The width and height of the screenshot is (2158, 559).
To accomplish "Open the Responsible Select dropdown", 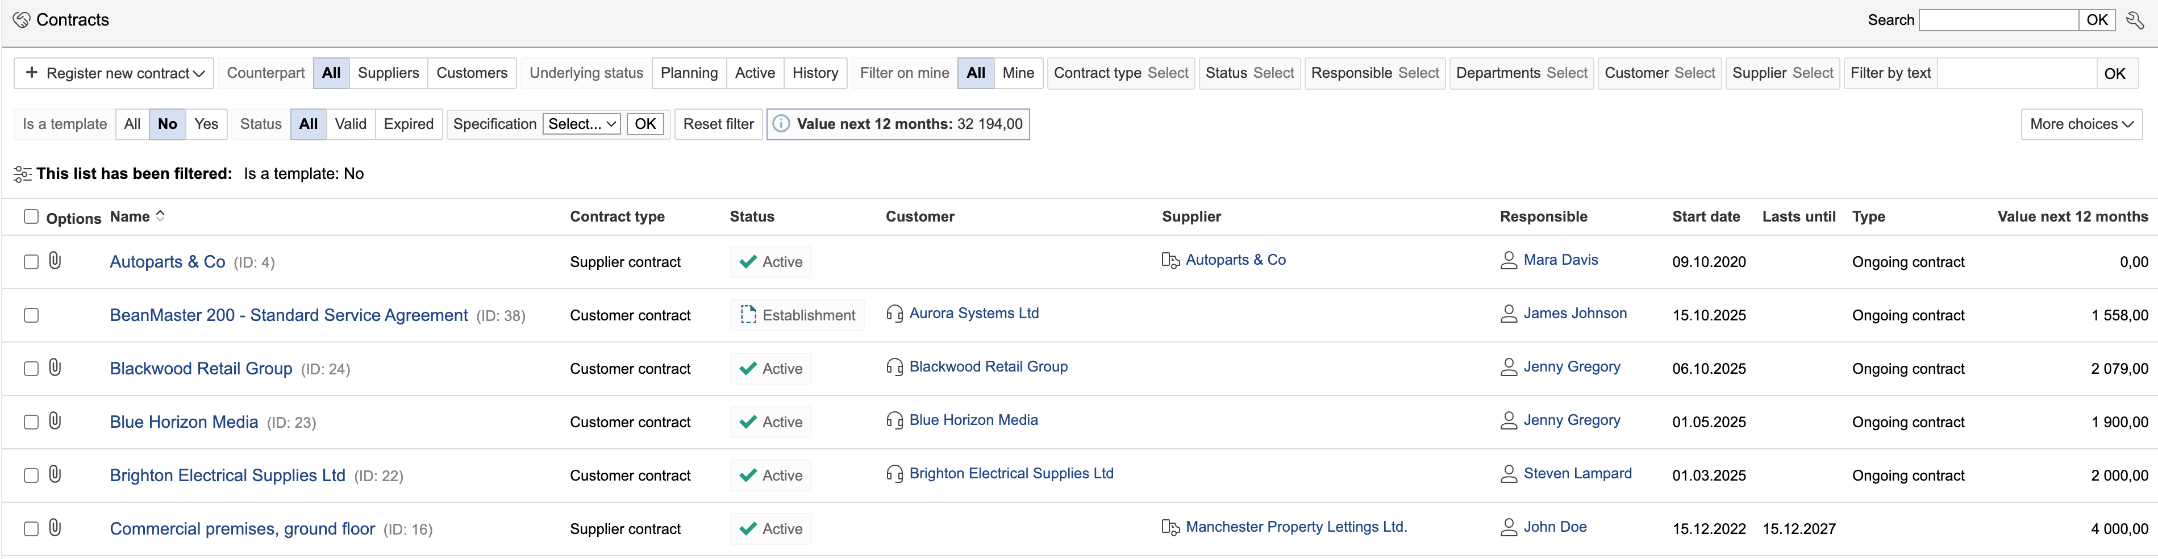I will pyautogui.click(x=1374, y=73).
